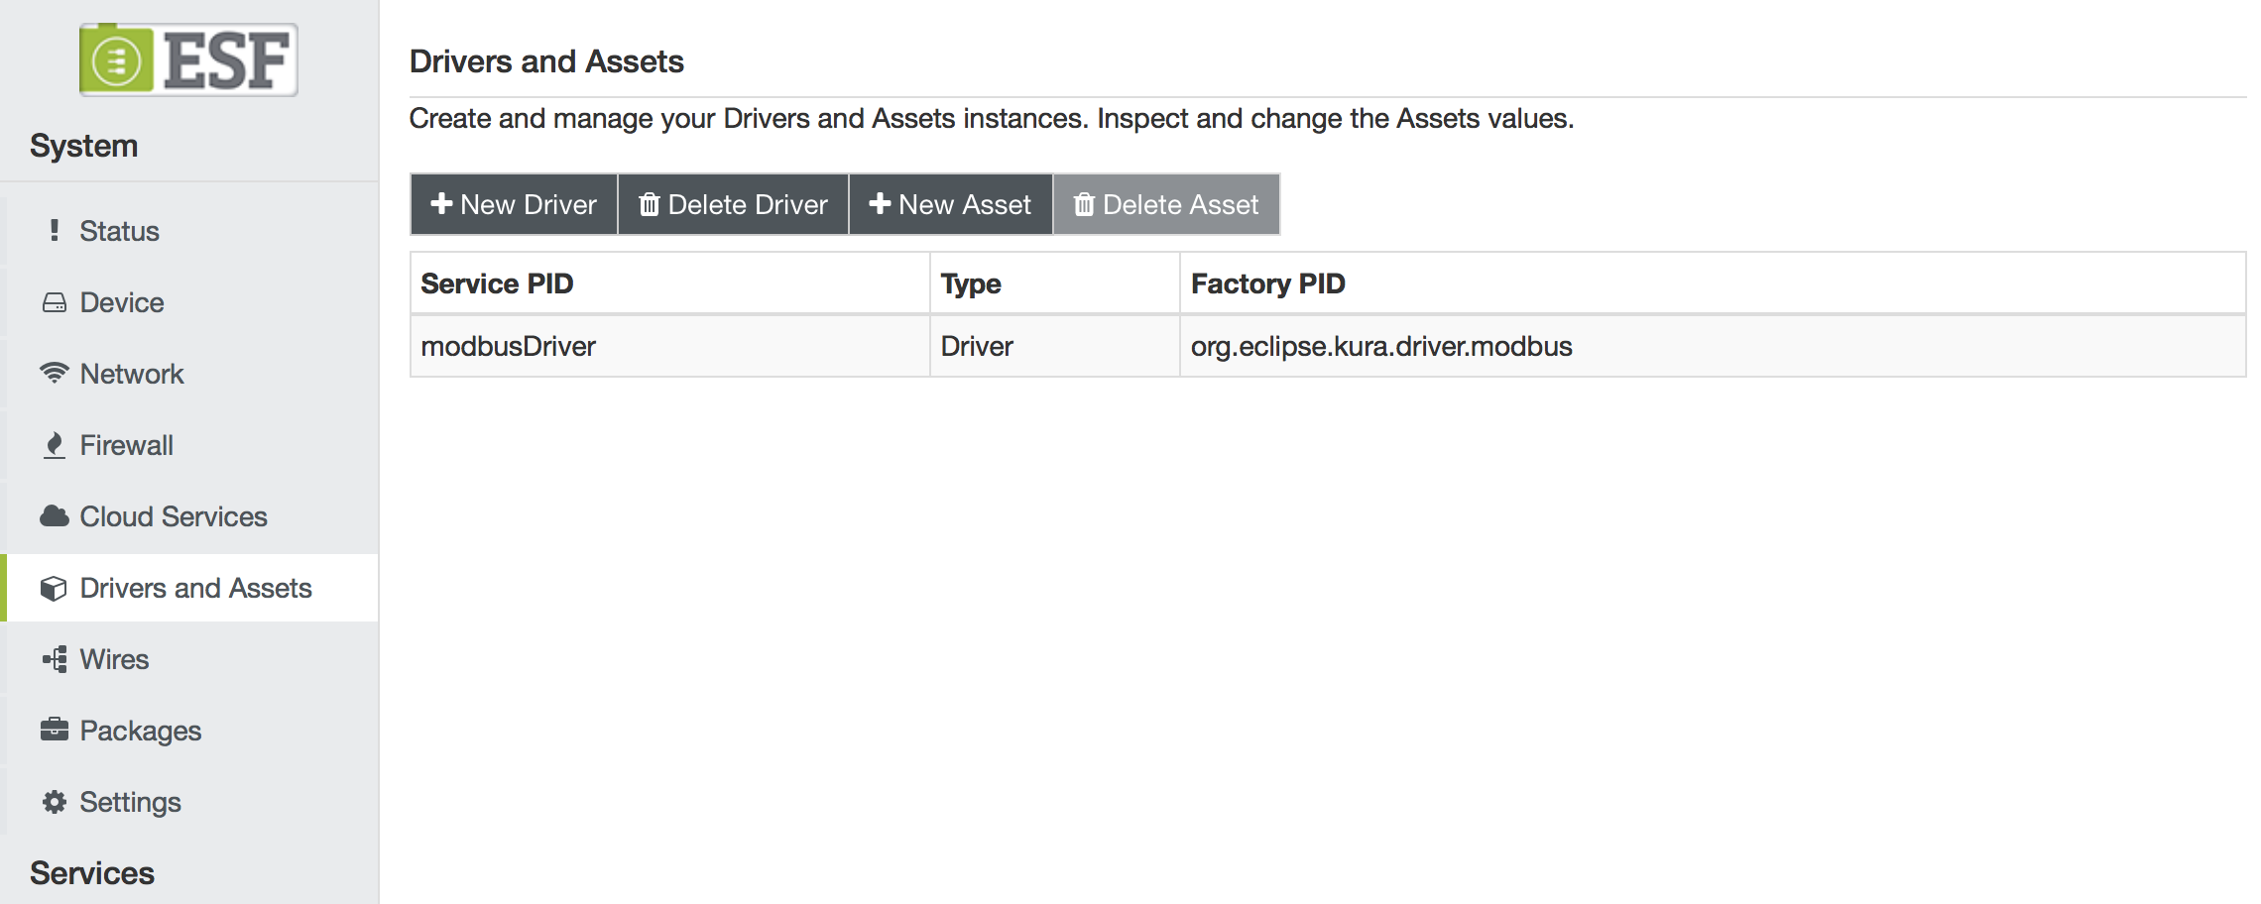Screen dimensions: 2261x904
Task: Click the Delete Asset button
Action: tap(1166, 204)
